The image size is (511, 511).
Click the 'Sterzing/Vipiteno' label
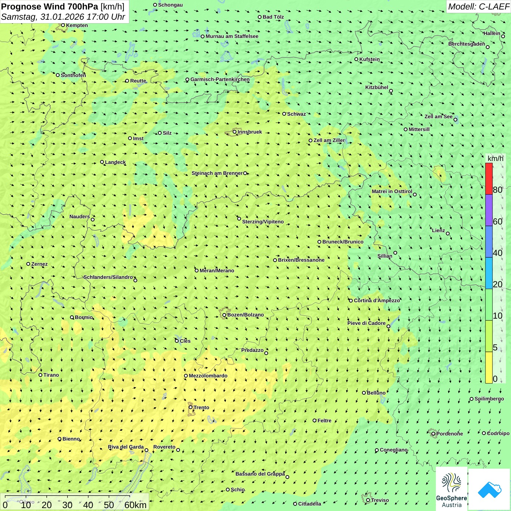tap(263, 222)
